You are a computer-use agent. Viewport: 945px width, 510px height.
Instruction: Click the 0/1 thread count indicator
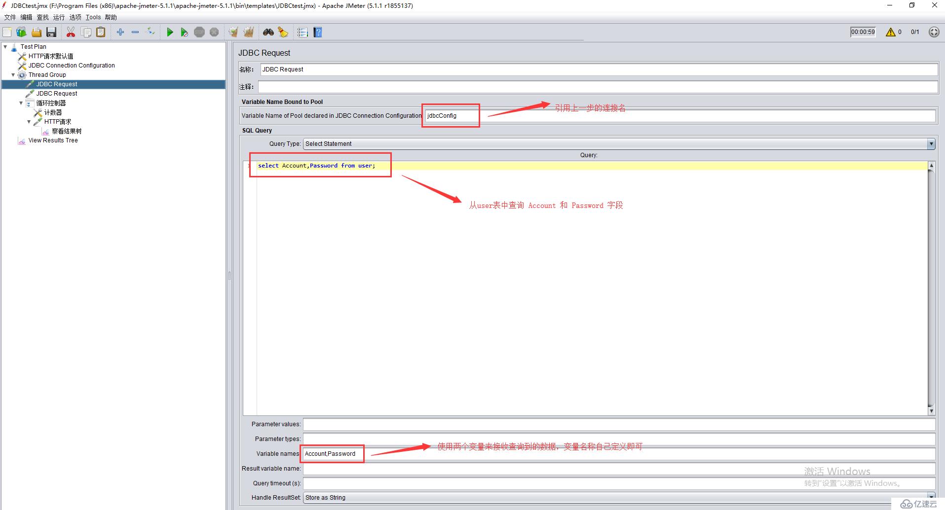(x=915, y=32)
